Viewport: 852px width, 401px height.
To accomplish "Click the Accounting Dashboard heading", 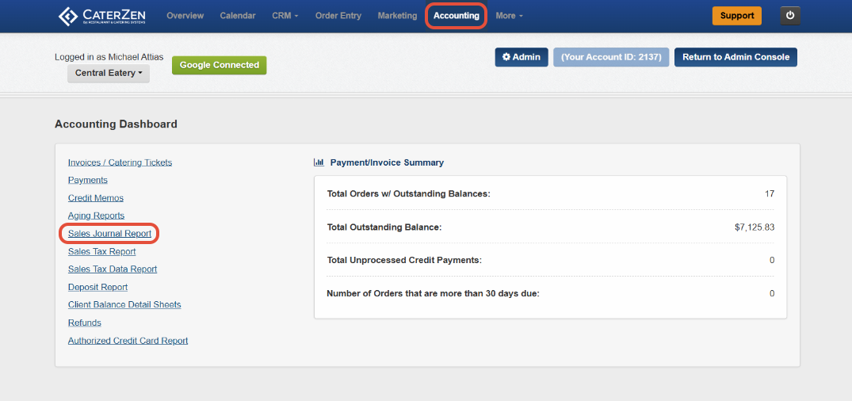I will (116, 124).
